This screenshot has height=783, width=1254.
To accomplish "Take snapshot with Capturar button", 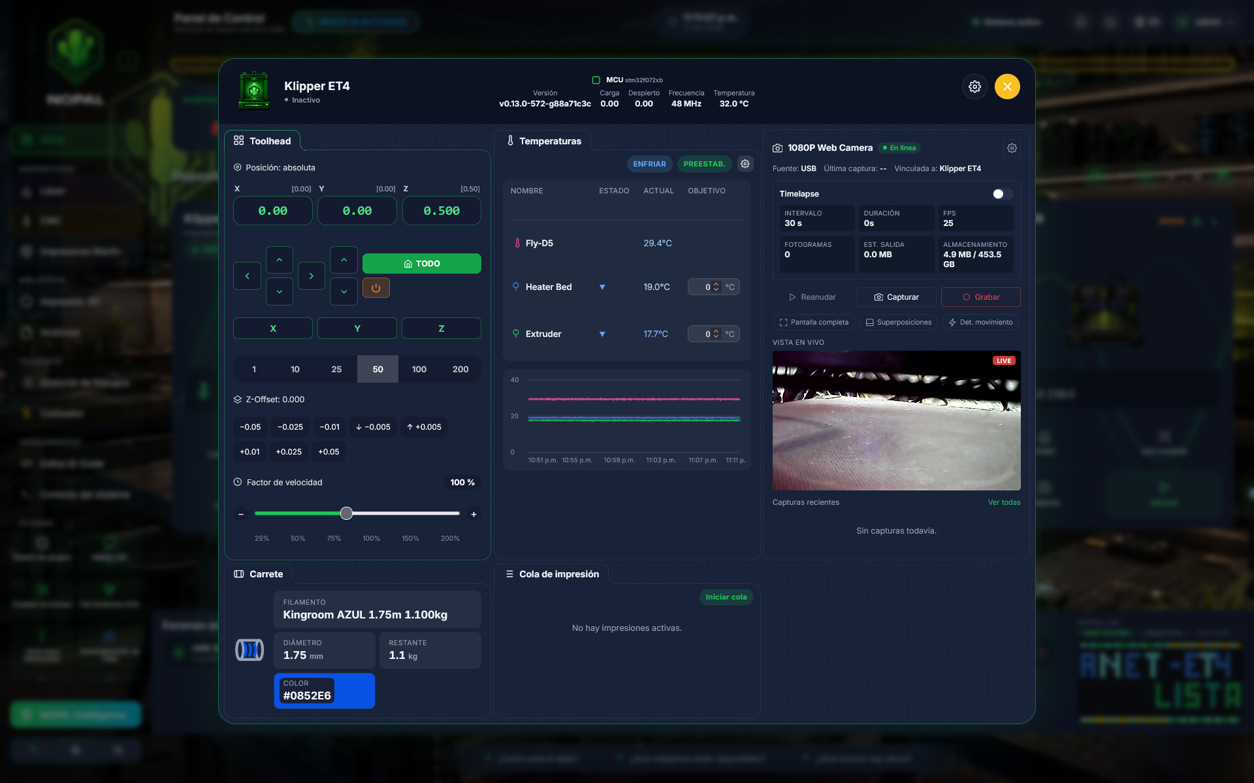I will point(896,297).
